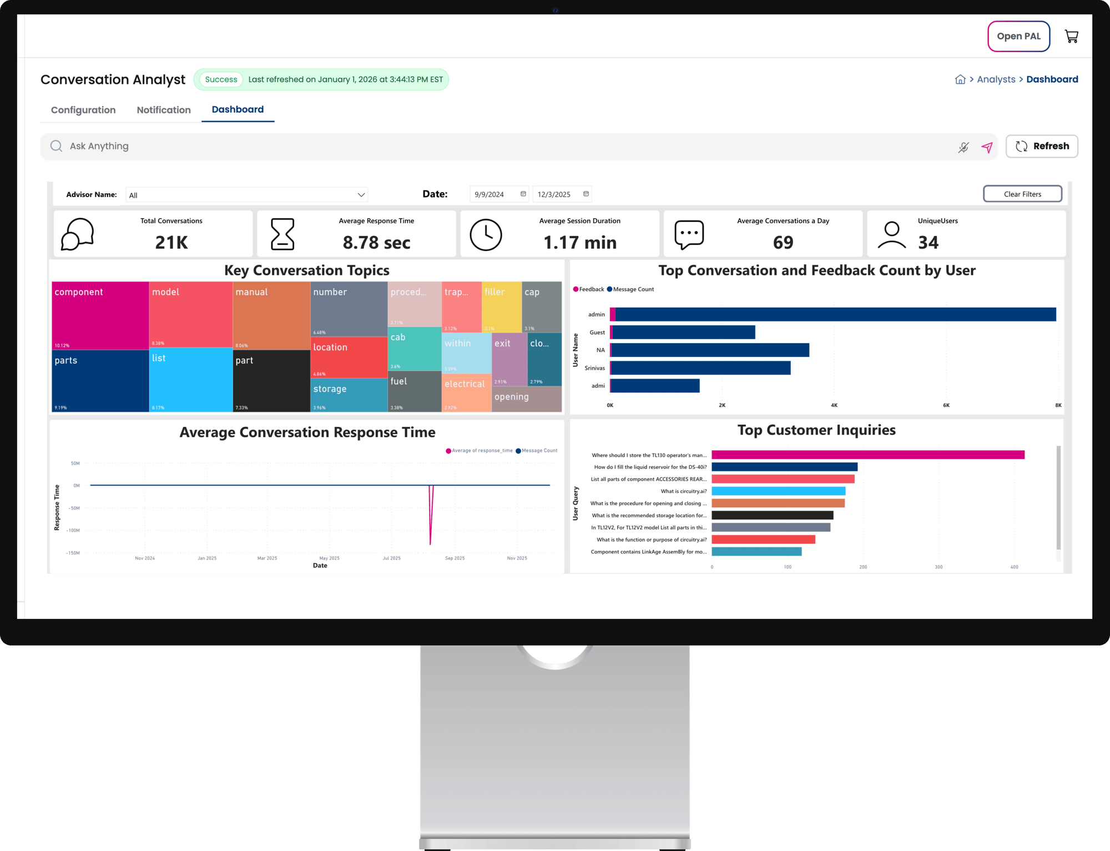Click the home breadcrumb icon
This screenshot has width=1110, height=851.
pos(960,79)
